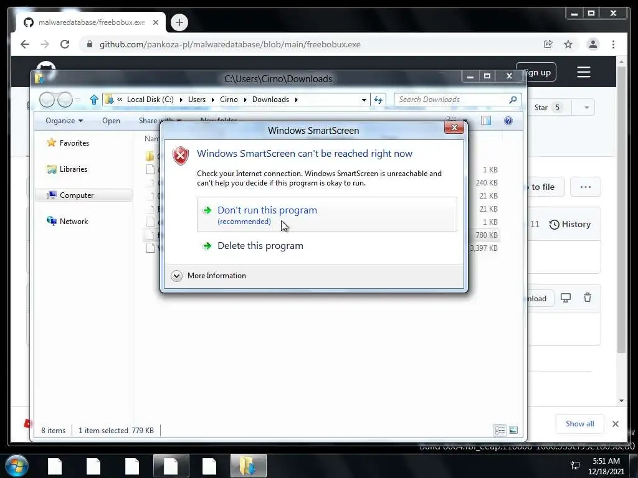Click Chrome forward arrow
Viewport: 638px width, 478px height.
click(x=45, y=44)
